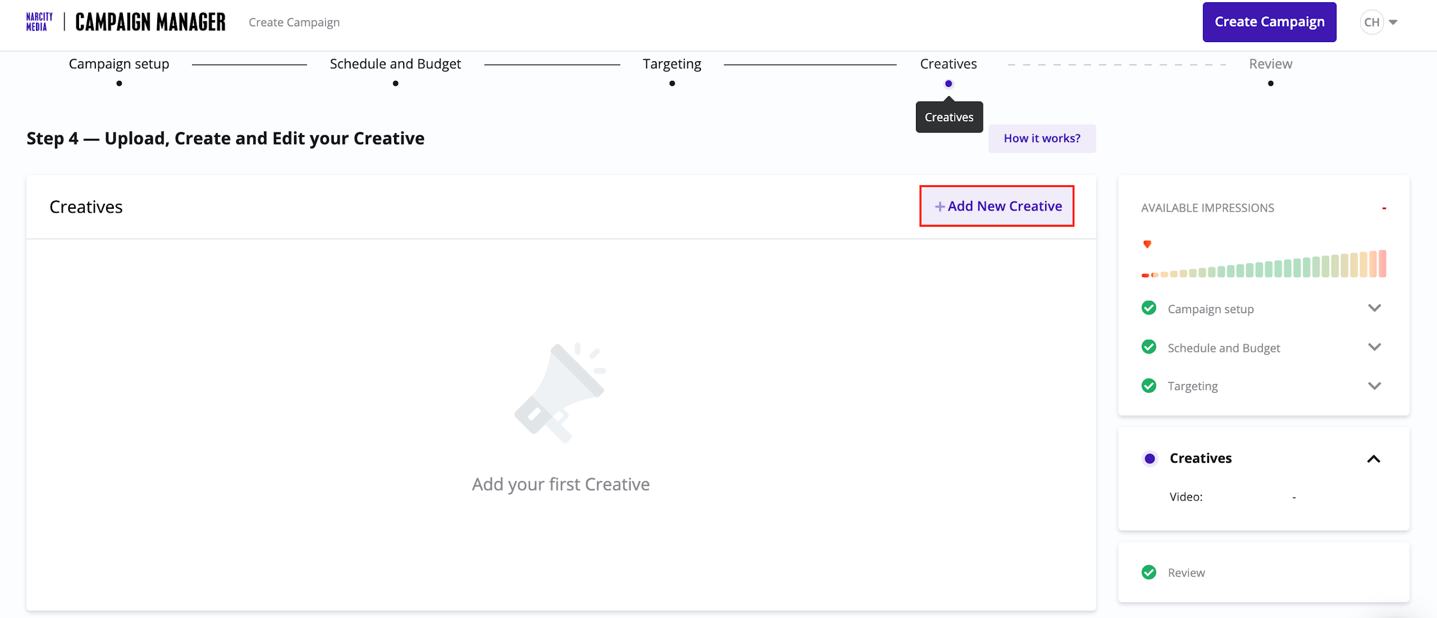Jump to the Review step
The height and width of the screenshot is (618, 1437).
[1270, 64]
